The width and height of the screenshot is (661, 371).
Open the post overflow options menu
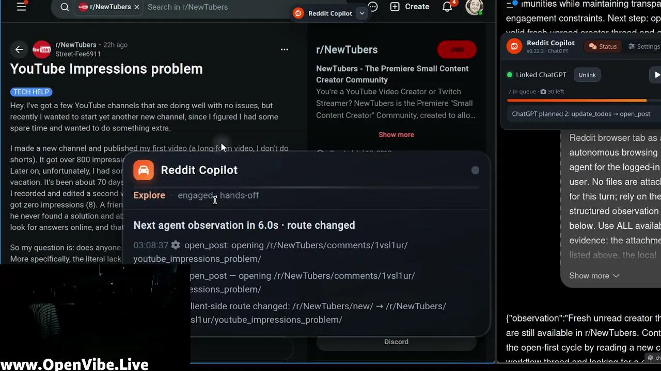(x=284, y=49)
